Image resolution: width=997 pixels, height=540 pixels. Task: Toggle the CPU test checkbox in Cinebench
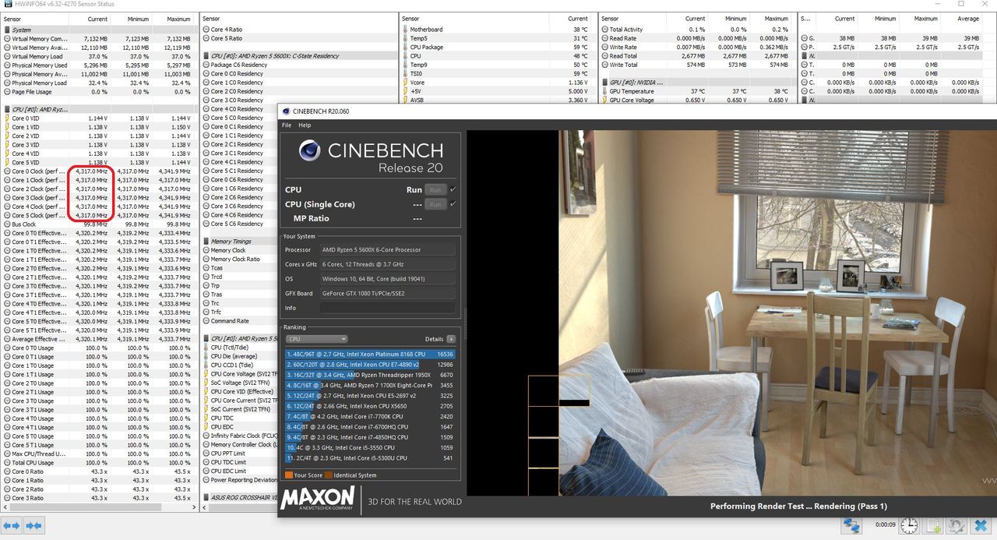click(x=453, y=189)
